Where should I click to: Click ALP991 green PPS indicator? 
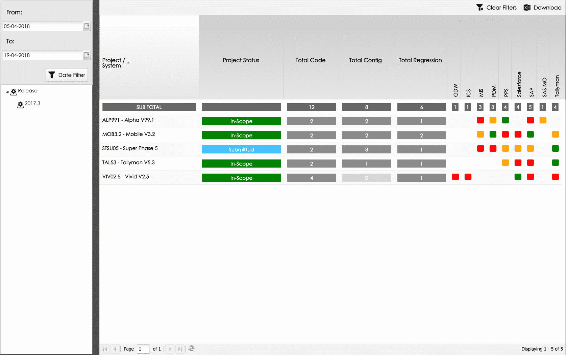click(506, 120)
